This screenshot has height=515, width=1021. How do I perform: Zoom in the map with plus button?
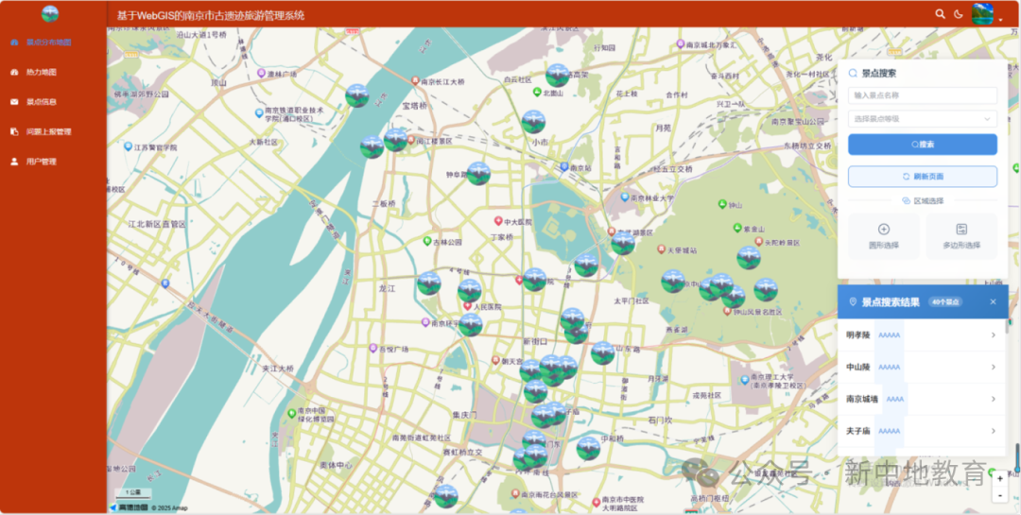pyautogui.click(x=1000, y=478)
